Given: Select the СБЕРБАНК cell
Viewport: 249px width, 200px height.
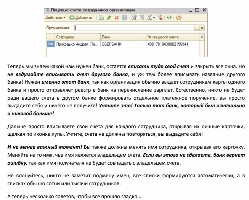Looking at the screenshot, I should click(x=123, y=44).
